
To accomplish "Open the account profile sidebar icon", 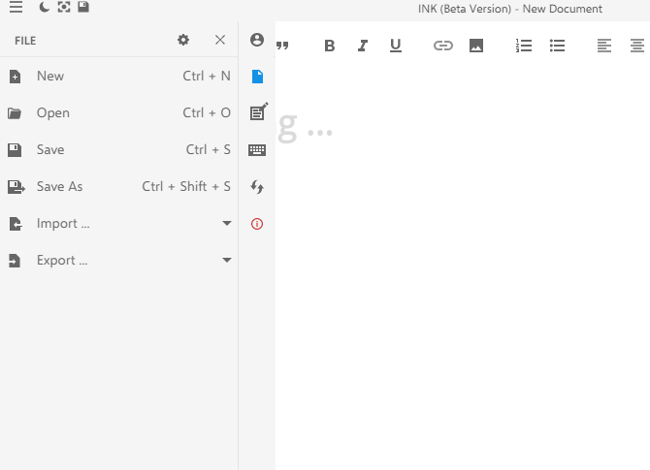I will [x=257, y=40].
